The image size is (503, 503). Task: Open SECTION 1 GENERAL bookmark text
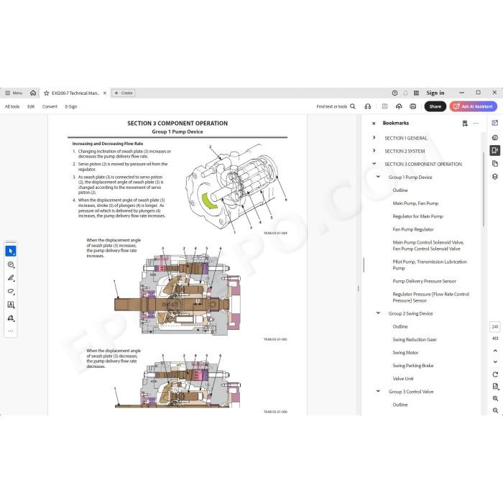coord(406,138)
